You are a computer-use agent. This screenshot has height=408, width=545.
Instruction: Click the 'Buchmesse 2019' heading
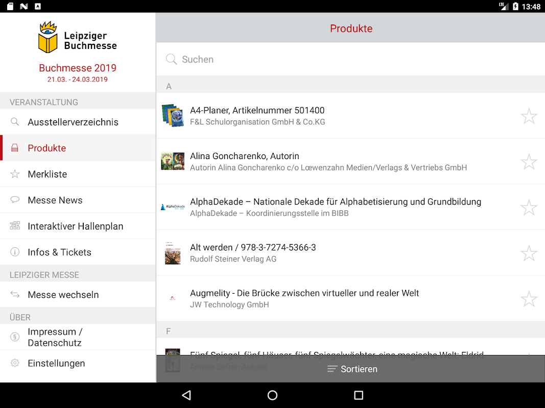tap(78, 68)
